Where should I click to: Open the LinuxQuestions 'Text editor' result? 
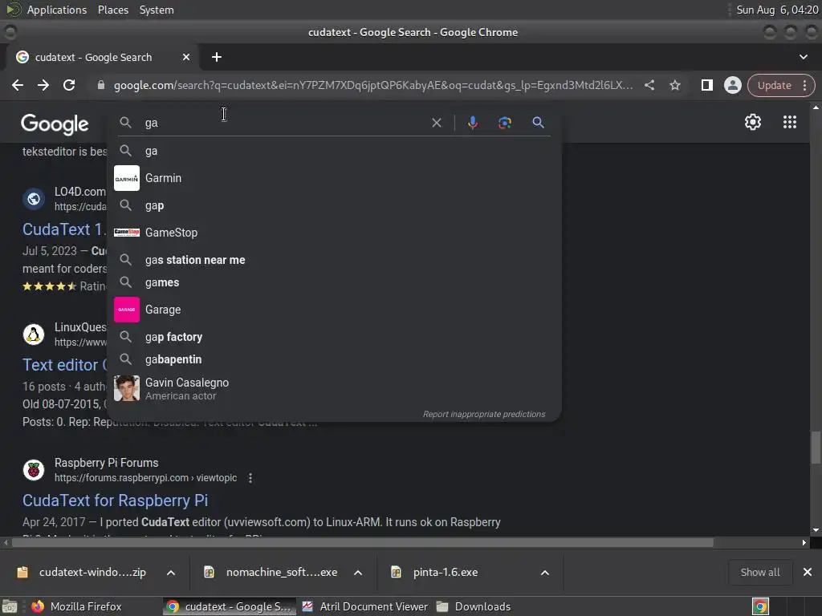point(64,365)
